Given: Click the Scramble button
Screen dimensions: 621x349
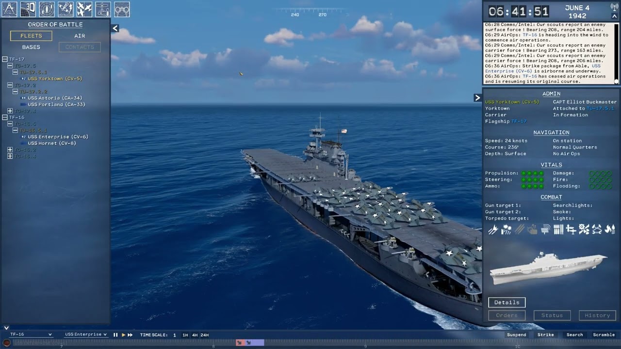Looking at the screenshot, I should point(604,335).
